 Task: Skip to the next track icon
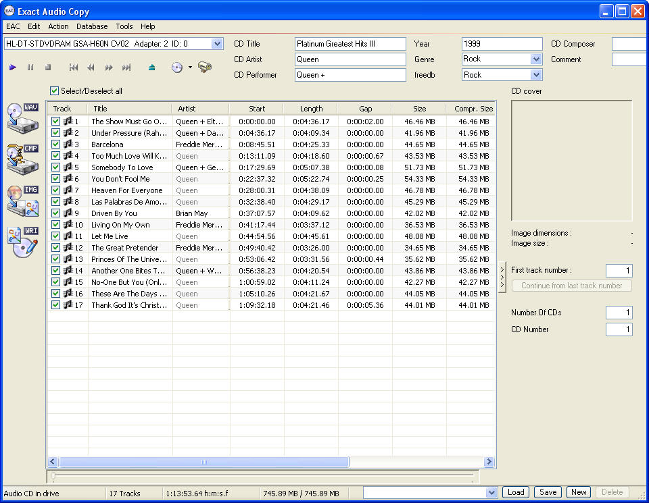126,68
